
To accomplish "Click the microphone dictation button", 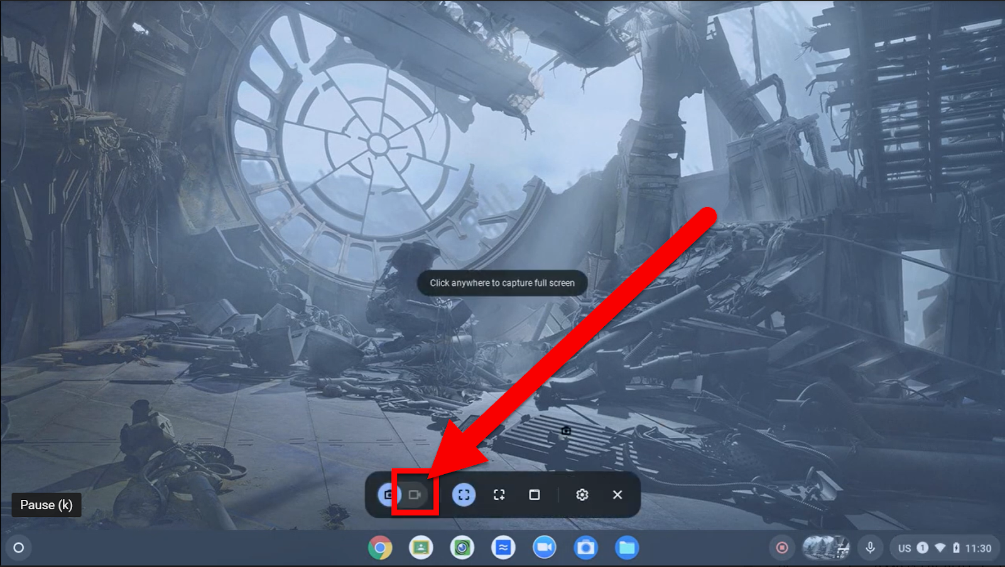I will [870, 548].
